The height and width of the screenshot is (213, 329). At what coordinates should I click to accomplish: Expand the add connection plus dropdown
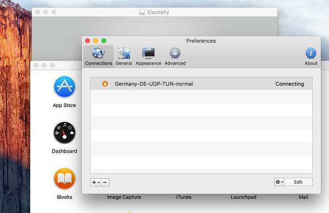tap(95, 182)
